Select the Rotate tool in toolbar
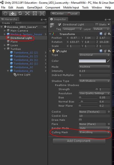Viewport: 114px width, 165px height. tap(20, 13)
